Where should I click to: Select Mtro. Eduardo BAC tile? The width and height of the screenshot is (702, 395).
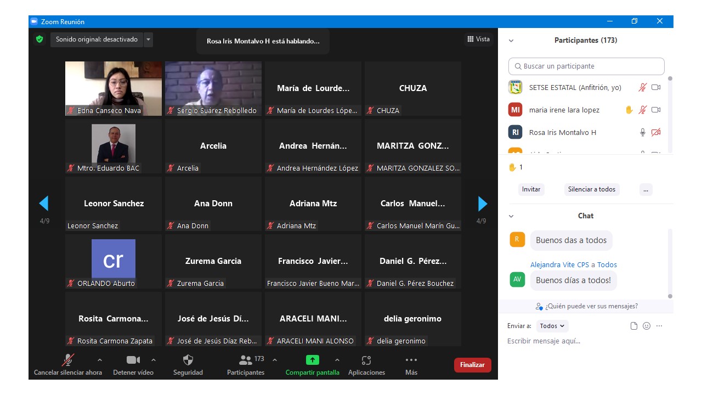[x=114, y=146]
